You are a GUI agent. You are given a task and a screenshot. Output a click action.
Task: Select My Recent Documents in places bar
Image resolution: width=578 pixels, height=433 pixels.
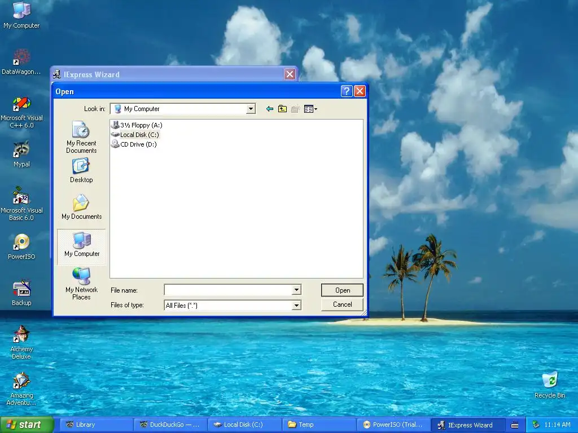[81, 138]
